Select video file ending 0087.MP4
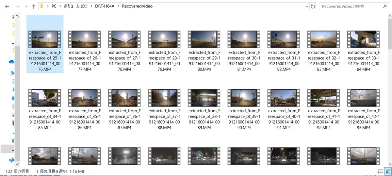 click(x=124, y=109)
